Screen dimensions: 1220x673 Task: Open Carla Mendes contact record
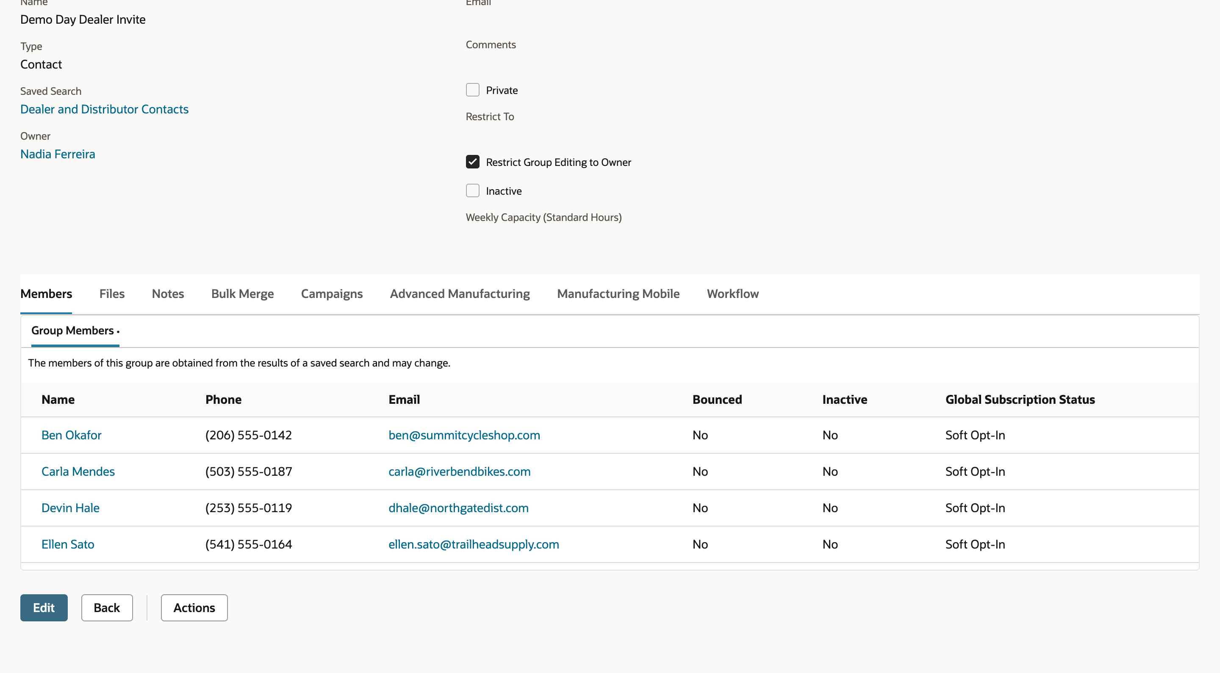click(78, 472)
